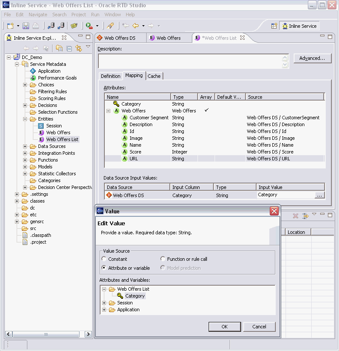The image size is (339, 351).
Task: Collapse the Service Metadata node
Action: (x=17, y=65)
